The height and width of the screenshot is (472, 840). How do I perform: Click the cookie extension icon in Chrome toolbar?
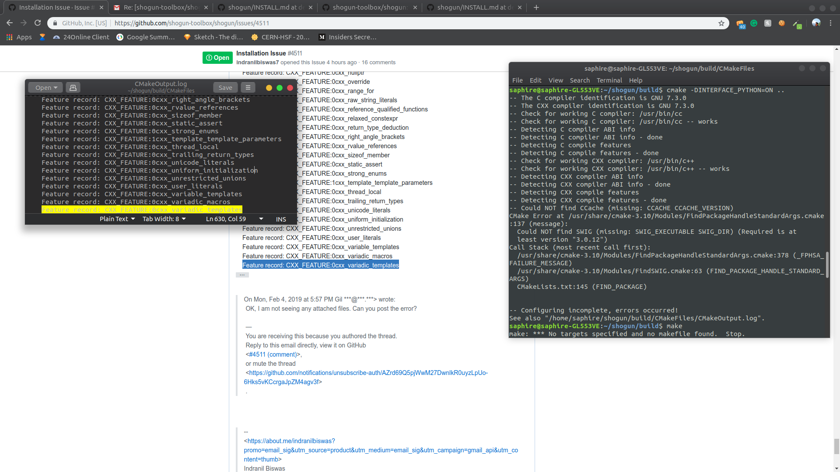[782, 23]
